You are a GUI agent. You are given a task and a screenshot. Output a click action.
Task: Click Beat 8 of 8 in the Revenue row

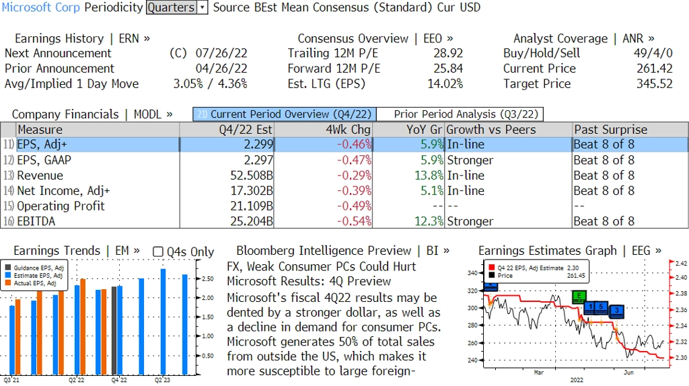click(604, 176)
